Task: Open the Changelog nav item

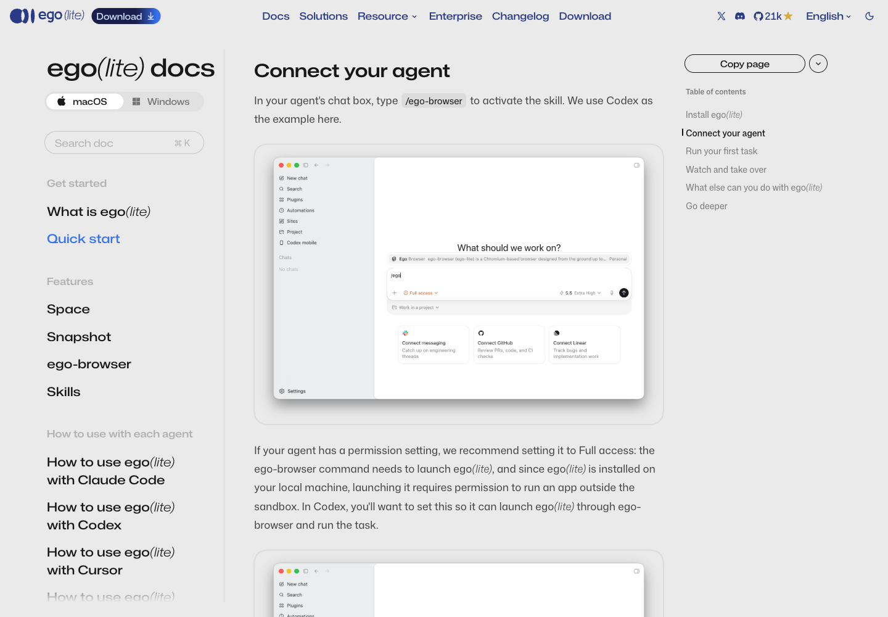Action: click(520, 16)
